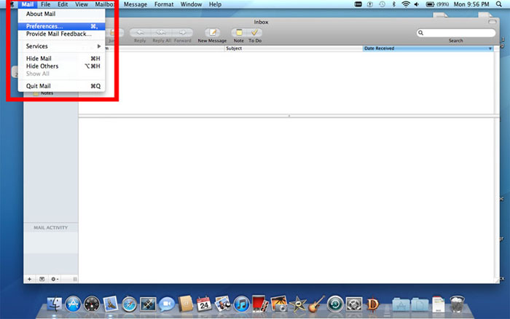510x319 pixels.
Task: Toggle the Mail Activity pane button
Action: coord(42,279)
